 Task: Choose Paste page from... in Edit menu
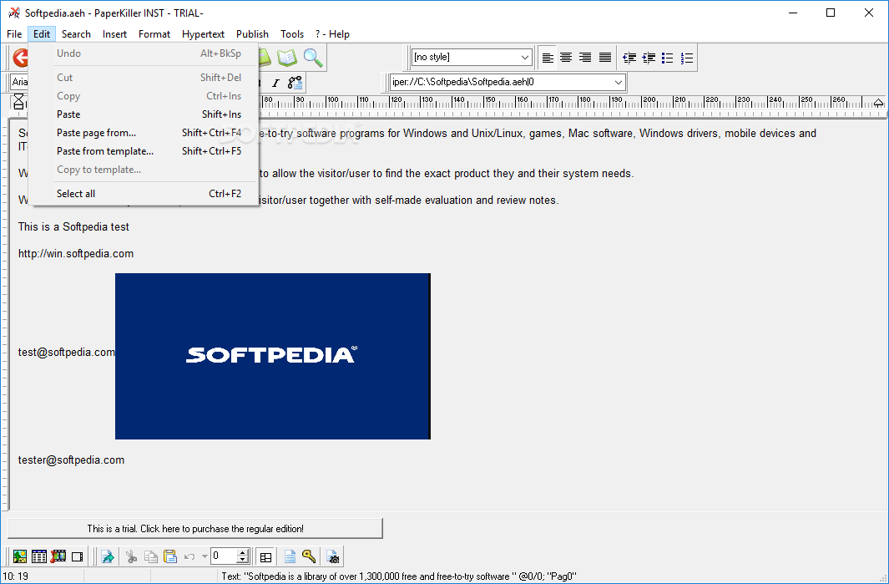tap(144, 133)
